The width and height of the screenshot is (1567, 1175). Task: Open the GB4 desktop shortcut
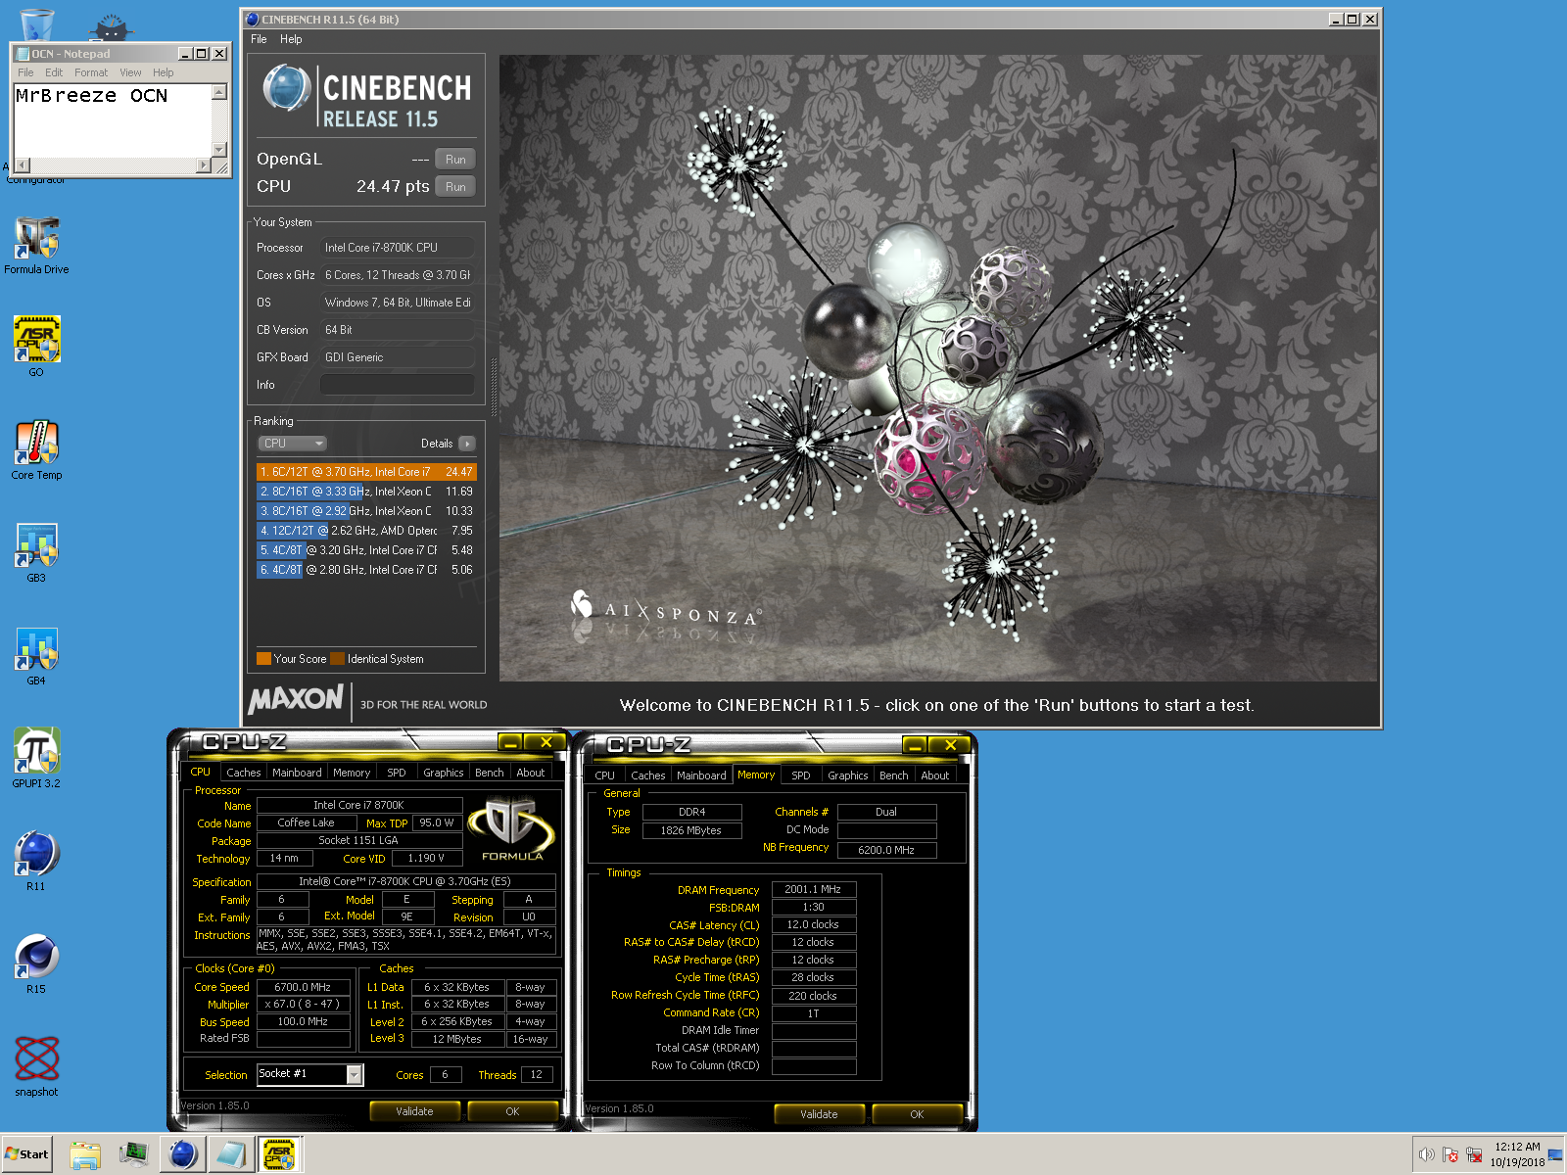click(x=36, y=652)
